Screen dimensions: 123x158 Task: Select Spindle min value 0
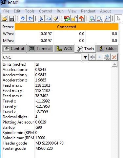[x=36, y=133]
